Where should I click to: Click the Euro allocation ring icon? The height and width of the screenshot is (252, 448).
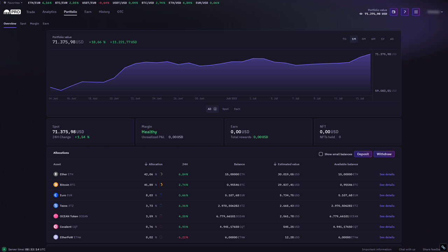point(161,195)
